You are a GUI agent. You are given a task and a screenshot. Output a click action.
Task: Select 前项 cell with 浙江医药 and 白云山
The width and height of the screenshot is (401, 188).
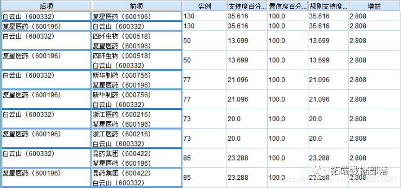(137, 138)
